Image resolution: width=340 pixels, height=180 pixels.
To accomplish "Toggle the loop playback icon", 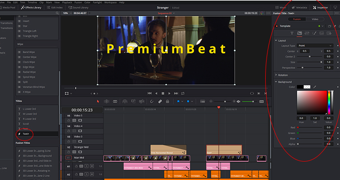I will (x=183, y=93).
